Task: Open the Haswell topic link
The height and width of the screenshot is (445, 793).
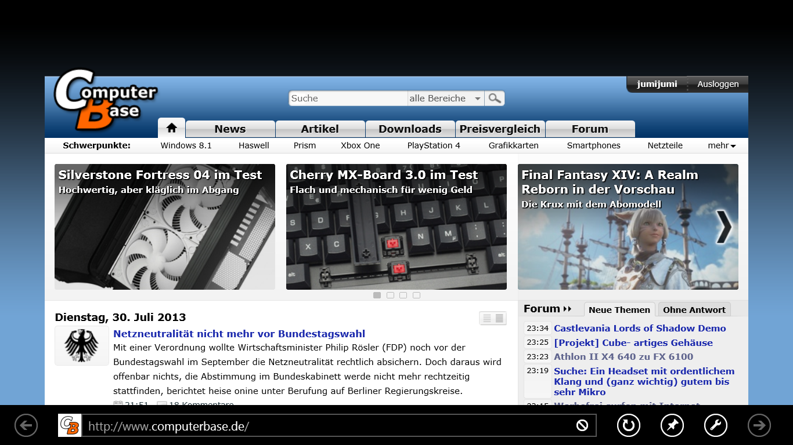Action: pyautogui.click(x=254, y=145)
